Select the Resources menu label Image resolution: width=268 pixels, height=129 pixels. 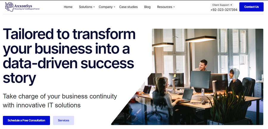pos(164,7)
